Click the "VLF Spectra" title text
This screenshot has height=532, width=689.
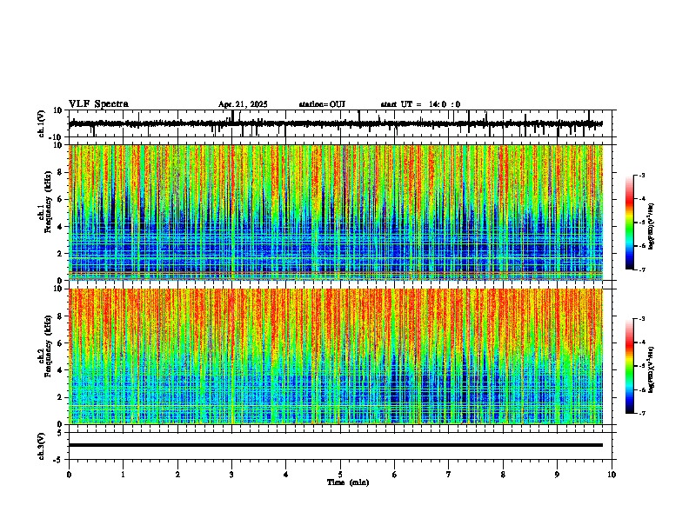[x=98, y=104]
